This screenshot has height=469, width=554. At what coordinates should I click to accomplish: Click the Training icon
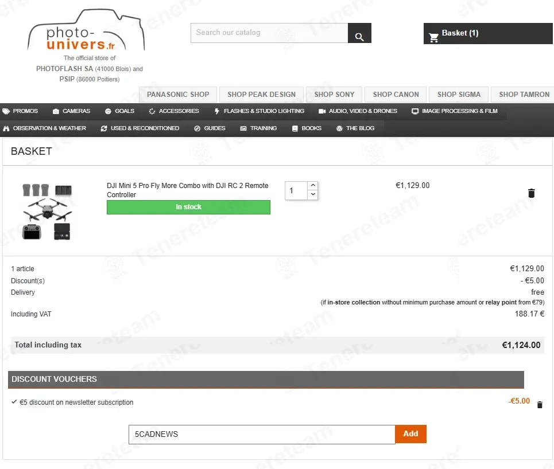[x=243, y=128]
